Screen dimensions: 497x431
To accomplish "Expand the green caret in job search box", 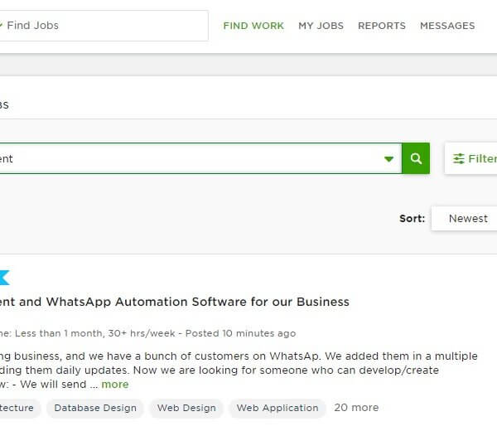I will pyautogui.click(x=388, y=159).
